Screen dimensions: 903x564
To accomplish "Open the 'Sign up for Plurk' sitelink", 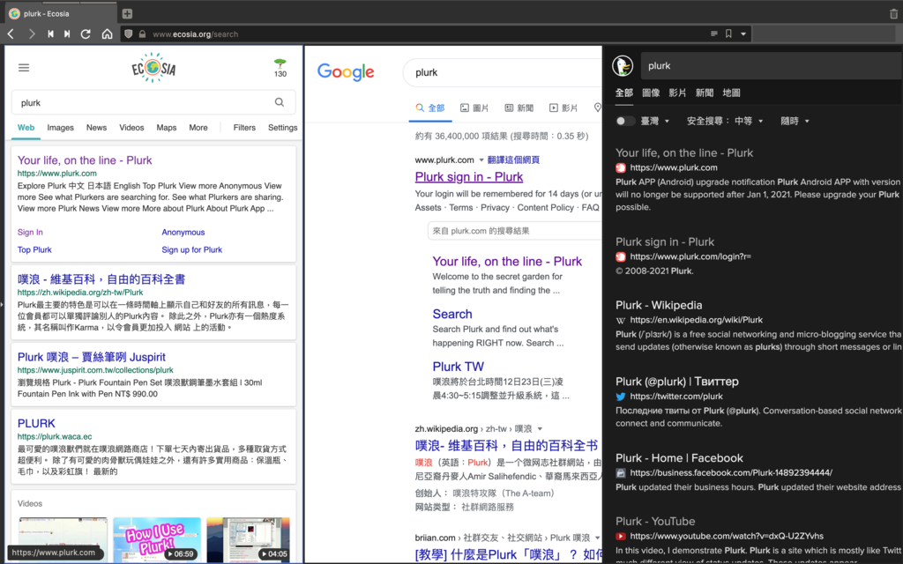I will 191,249.
